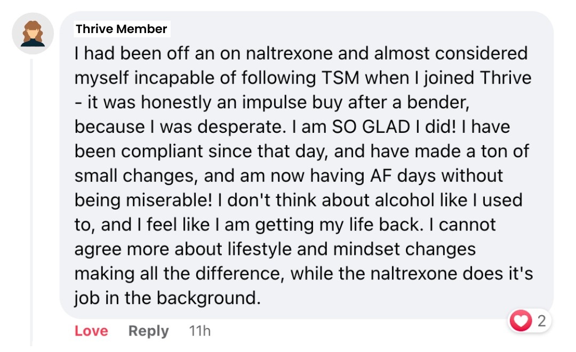Open the Thrive Member profile name

(122, 29)
